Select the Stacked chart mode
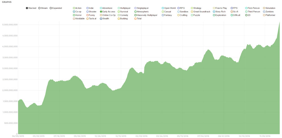282x138 pixels. tap(31, 8)
